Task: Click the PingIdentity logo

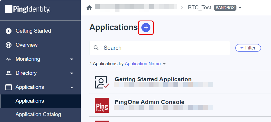Action: point(28,9)
